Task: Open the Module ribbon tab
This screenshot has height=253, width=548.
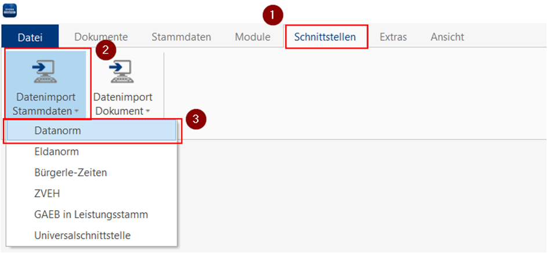Action: pos(252,37)
